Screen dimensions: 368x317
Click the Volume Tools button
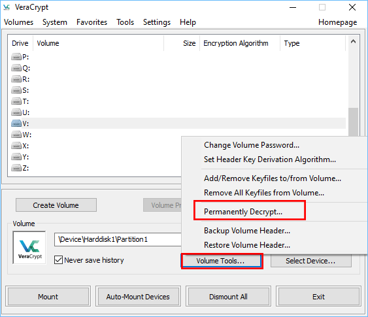tap(221, 261)
